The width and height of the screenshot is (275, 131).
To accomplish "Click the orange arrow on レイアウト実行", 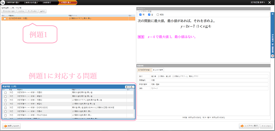I will [242, 126].
